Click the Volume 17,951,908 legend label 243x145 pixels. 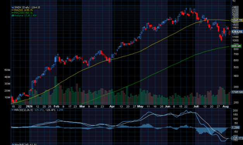(x=26, y=15)
